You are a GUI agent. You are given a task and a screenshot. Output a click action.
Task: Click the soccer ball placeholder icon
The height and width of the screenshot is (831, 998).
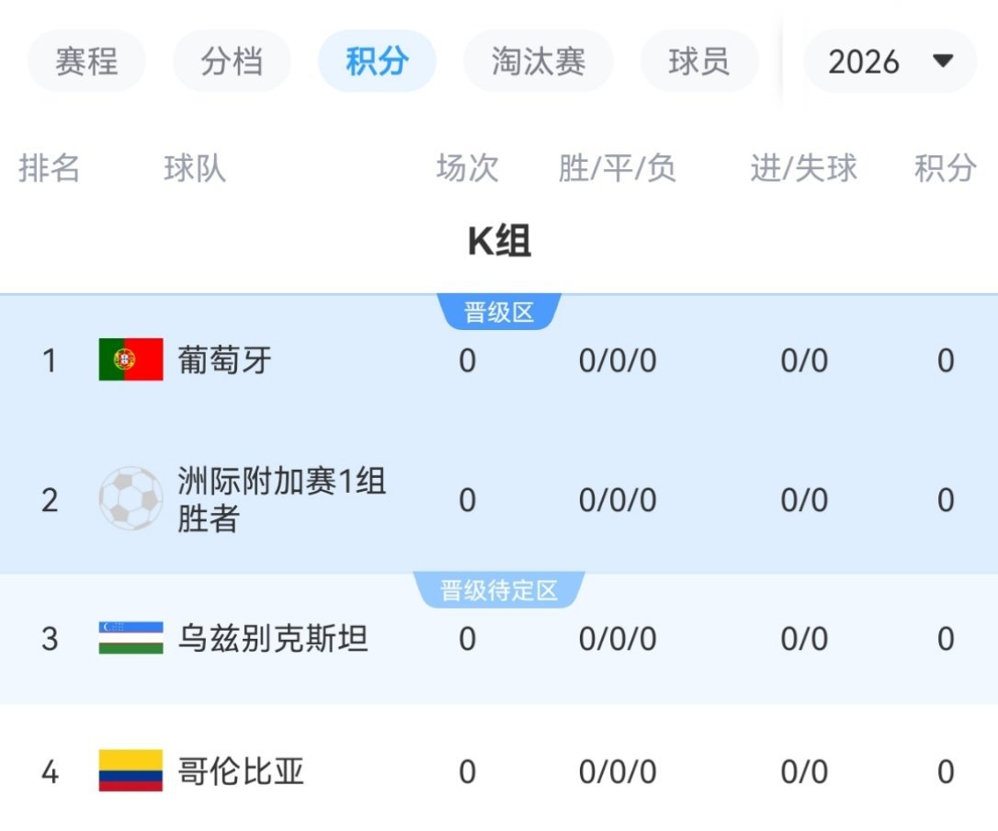tap(130, 498)
